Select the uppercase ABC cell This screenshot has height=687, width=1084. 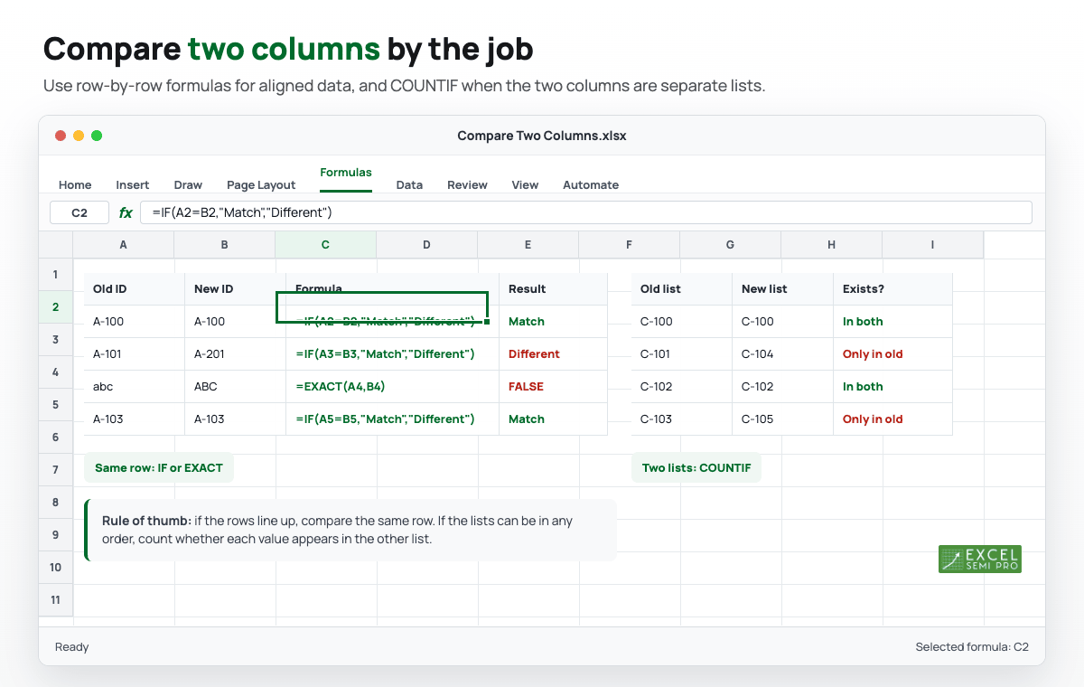[x=235, y=387]
